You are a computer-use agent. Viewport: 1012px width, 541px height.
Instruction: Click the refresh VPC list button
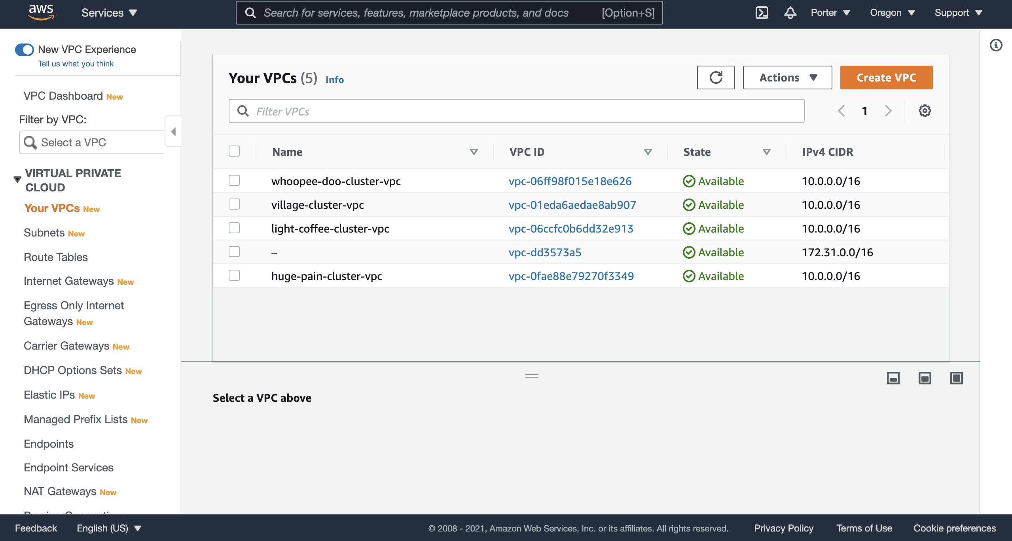pyautogui.click(x=716, y=78)
